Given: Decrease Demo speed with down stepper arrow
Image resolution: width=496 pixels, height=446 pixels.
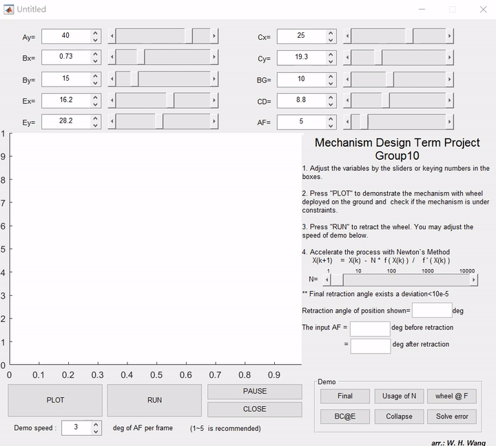Looking at the screenshot, I should 96,432.
